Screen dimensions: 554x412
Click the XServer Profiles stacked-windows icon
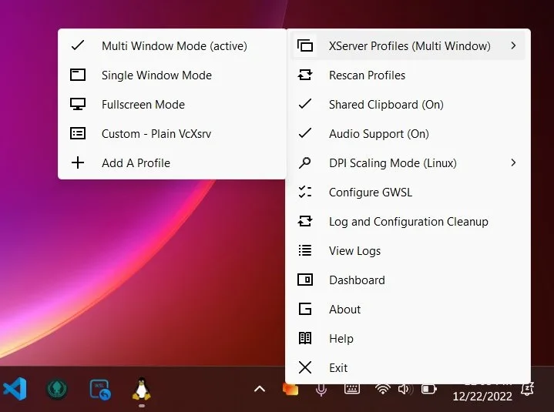(305, 45)
